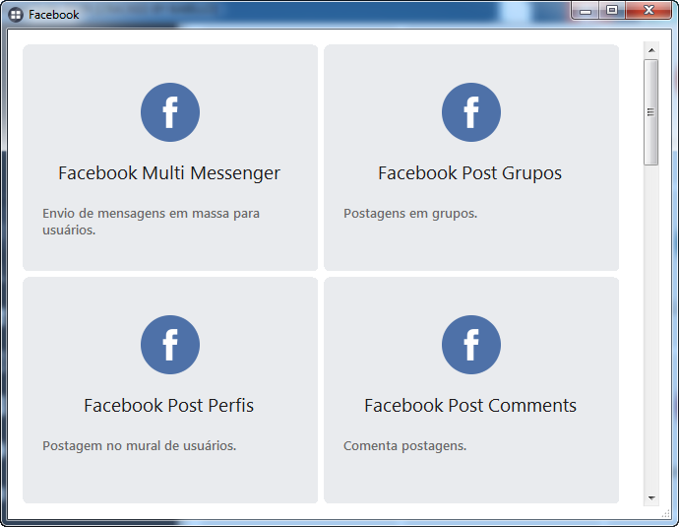
Task: Select the Facebook Post Comments title
Action: (x=469, y=406)
